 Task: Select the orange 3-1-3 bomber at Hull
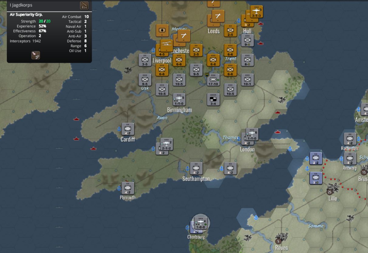257,12
